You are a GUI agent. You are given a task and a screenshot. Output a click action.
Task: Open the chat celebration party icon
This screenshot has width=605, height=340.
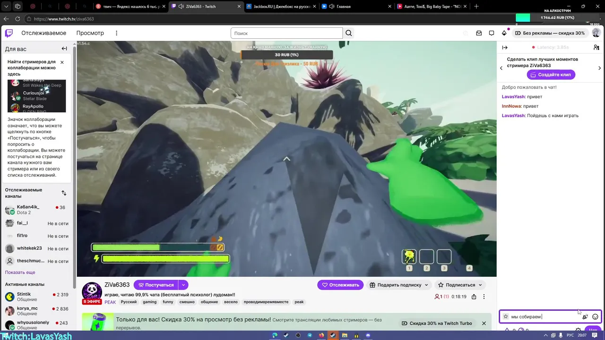click(x=585, y=317)
